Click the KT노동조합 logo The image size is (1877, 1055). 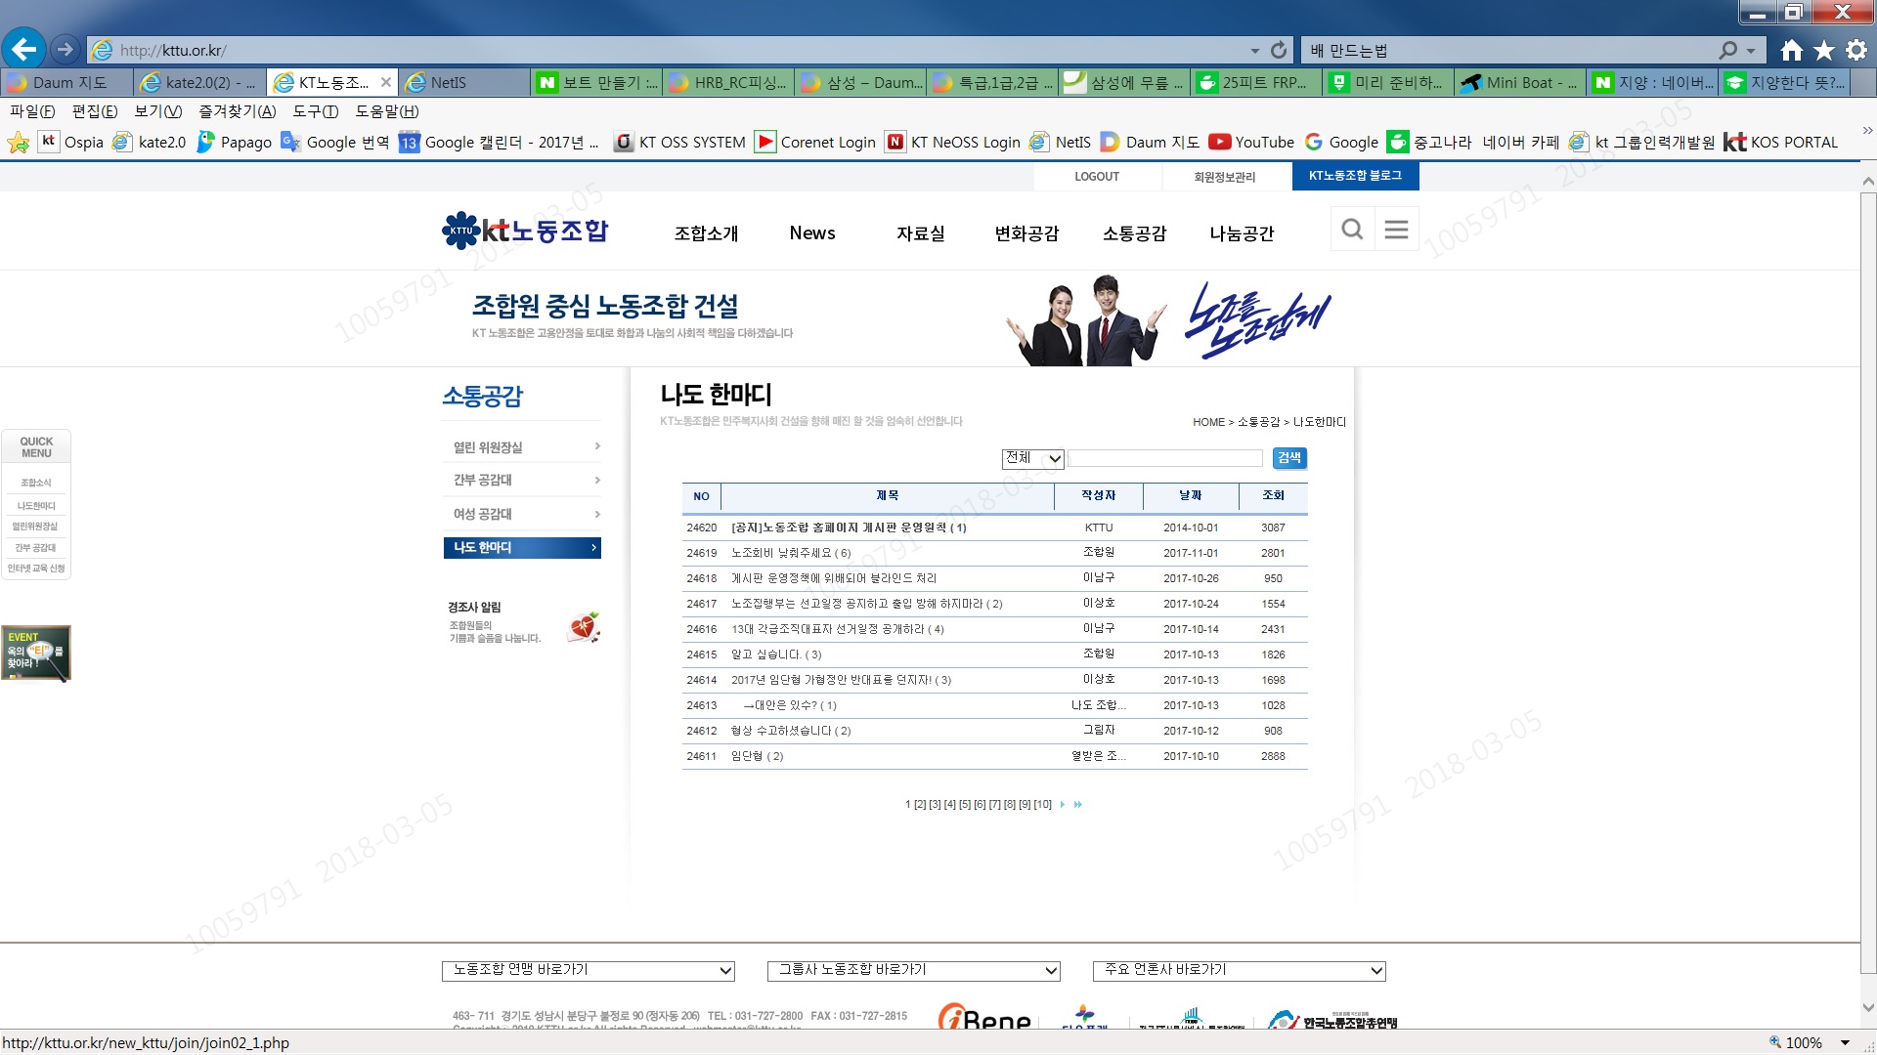tap(525, 231)
